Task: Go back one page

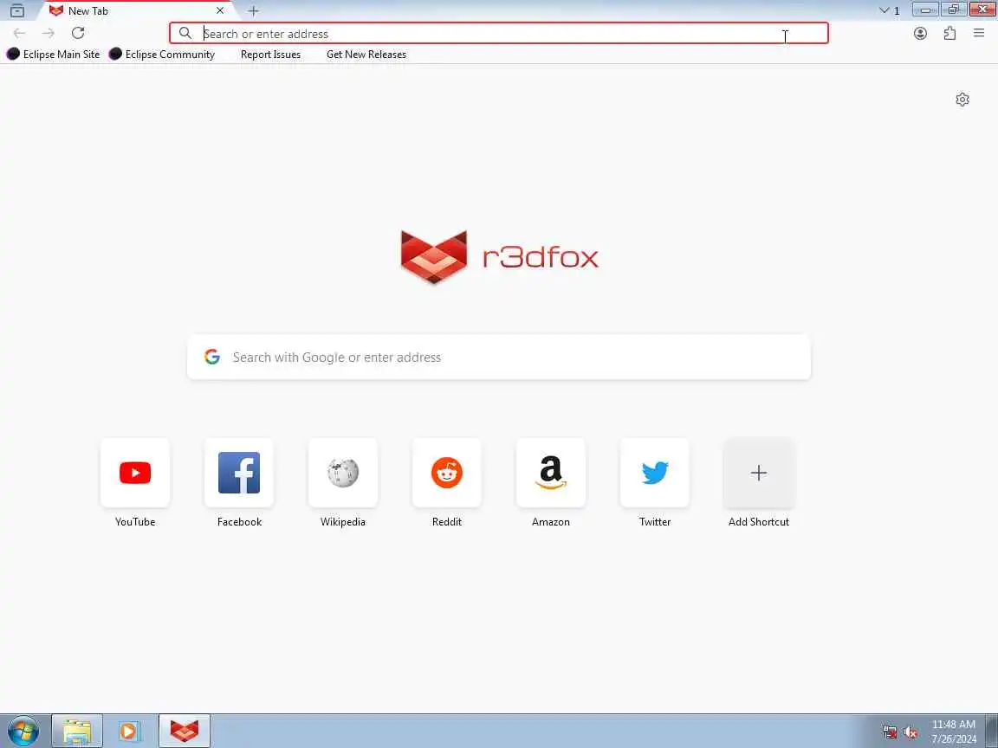Action: click(19, 33)
